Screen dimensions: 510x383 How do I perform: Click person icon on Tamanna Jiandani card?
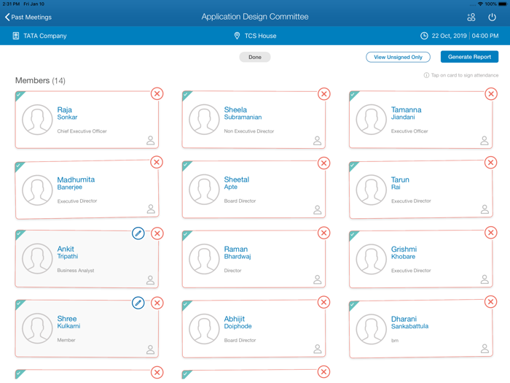[x=484, y=141]
